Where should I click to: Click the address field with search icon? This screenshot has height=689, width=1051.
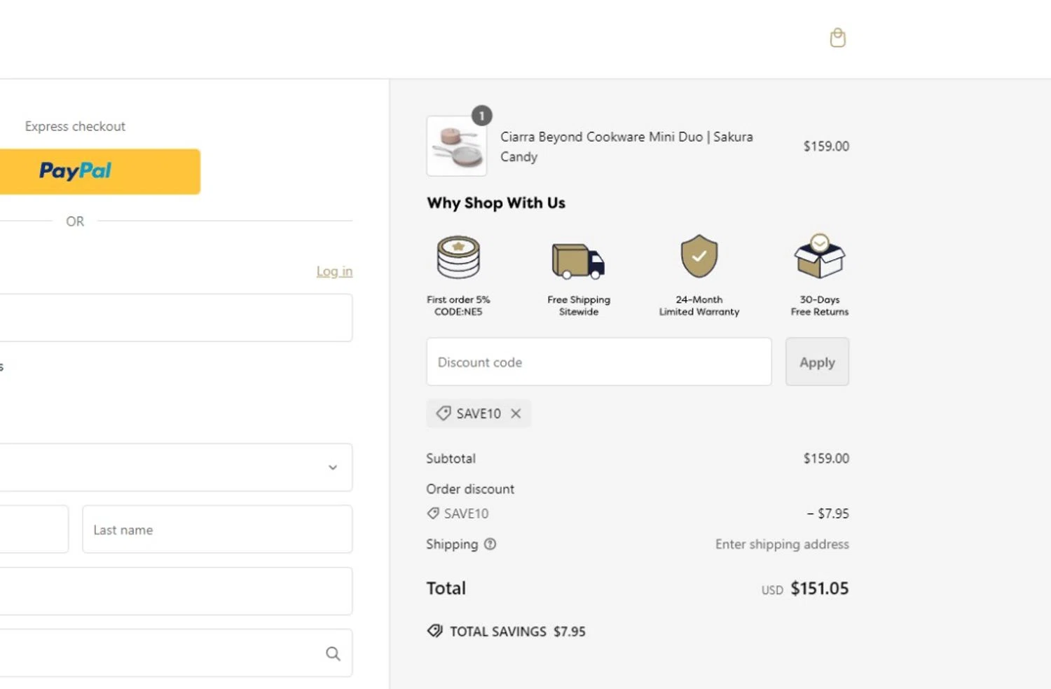point(161,653)
